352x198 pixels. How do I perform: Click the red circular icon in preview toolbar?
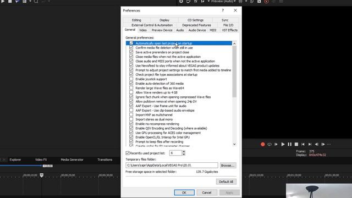266,1
